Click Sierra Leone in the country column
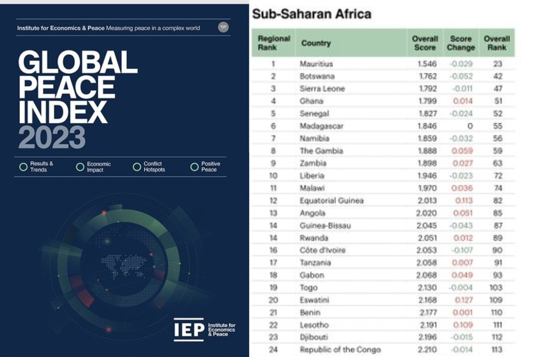 tap(322, 89)
